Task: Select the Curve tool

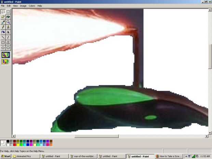Action: coord(8,37)
